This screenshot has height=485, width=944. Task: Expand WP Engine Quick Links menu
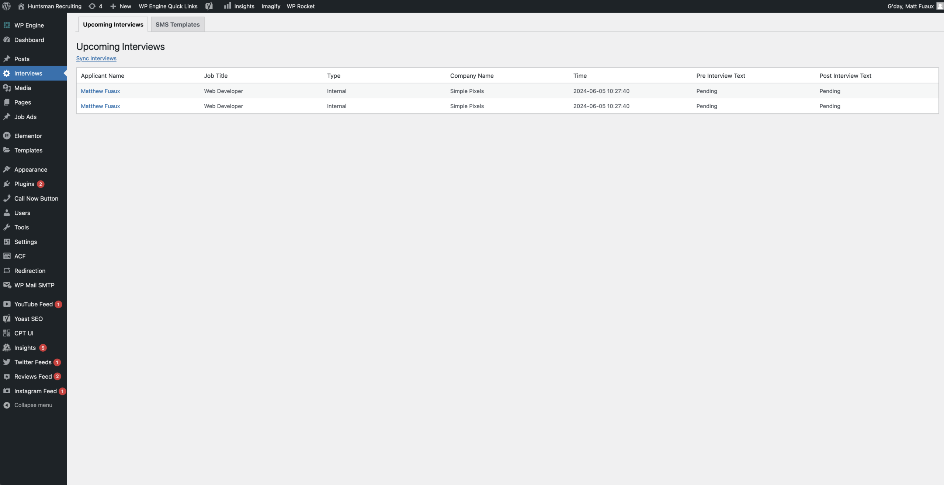[168, 6]
